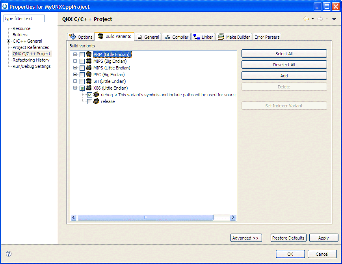This screenshot has height=264, width=342.
Task: Click the Build Variants chip icon
Action: coord(100,37)
